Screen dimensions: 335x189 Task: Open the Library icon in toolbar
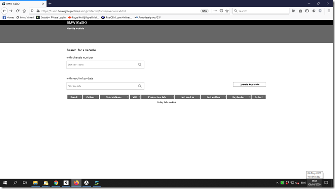(x=294, y=11)
